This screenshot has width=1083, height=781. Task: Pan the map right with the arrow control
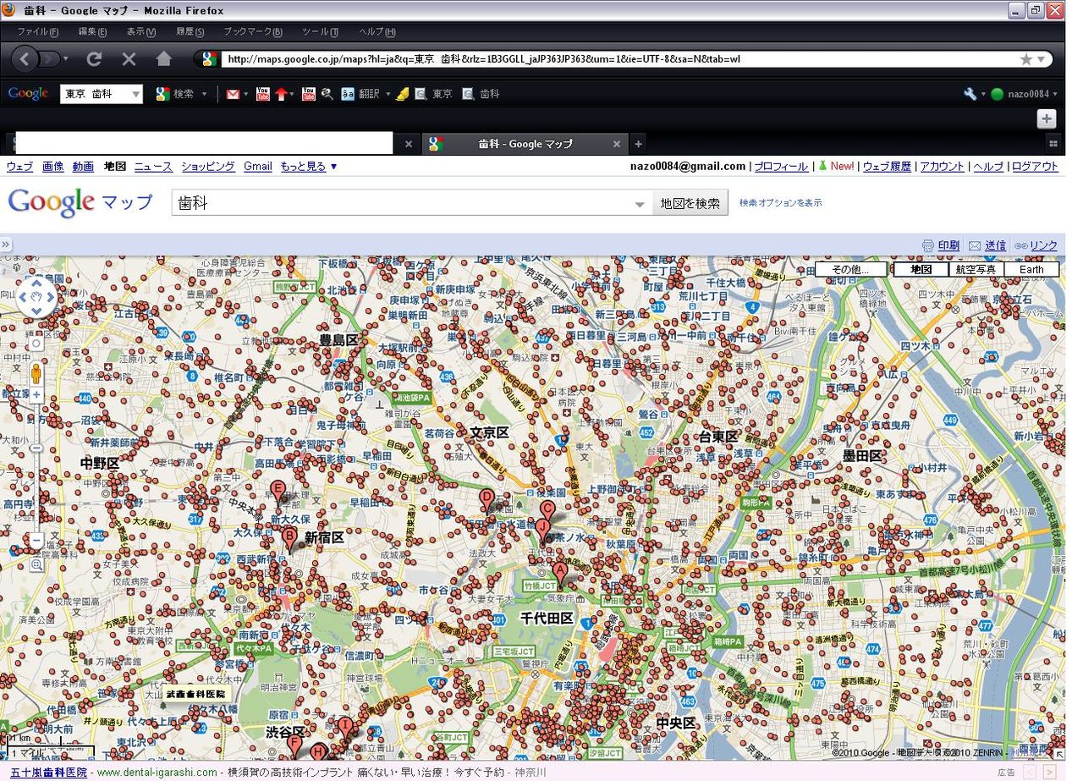pos(51,298)
